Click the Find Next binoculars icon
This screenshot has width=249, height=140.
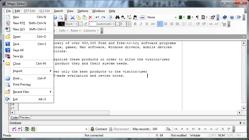point(123,17)
